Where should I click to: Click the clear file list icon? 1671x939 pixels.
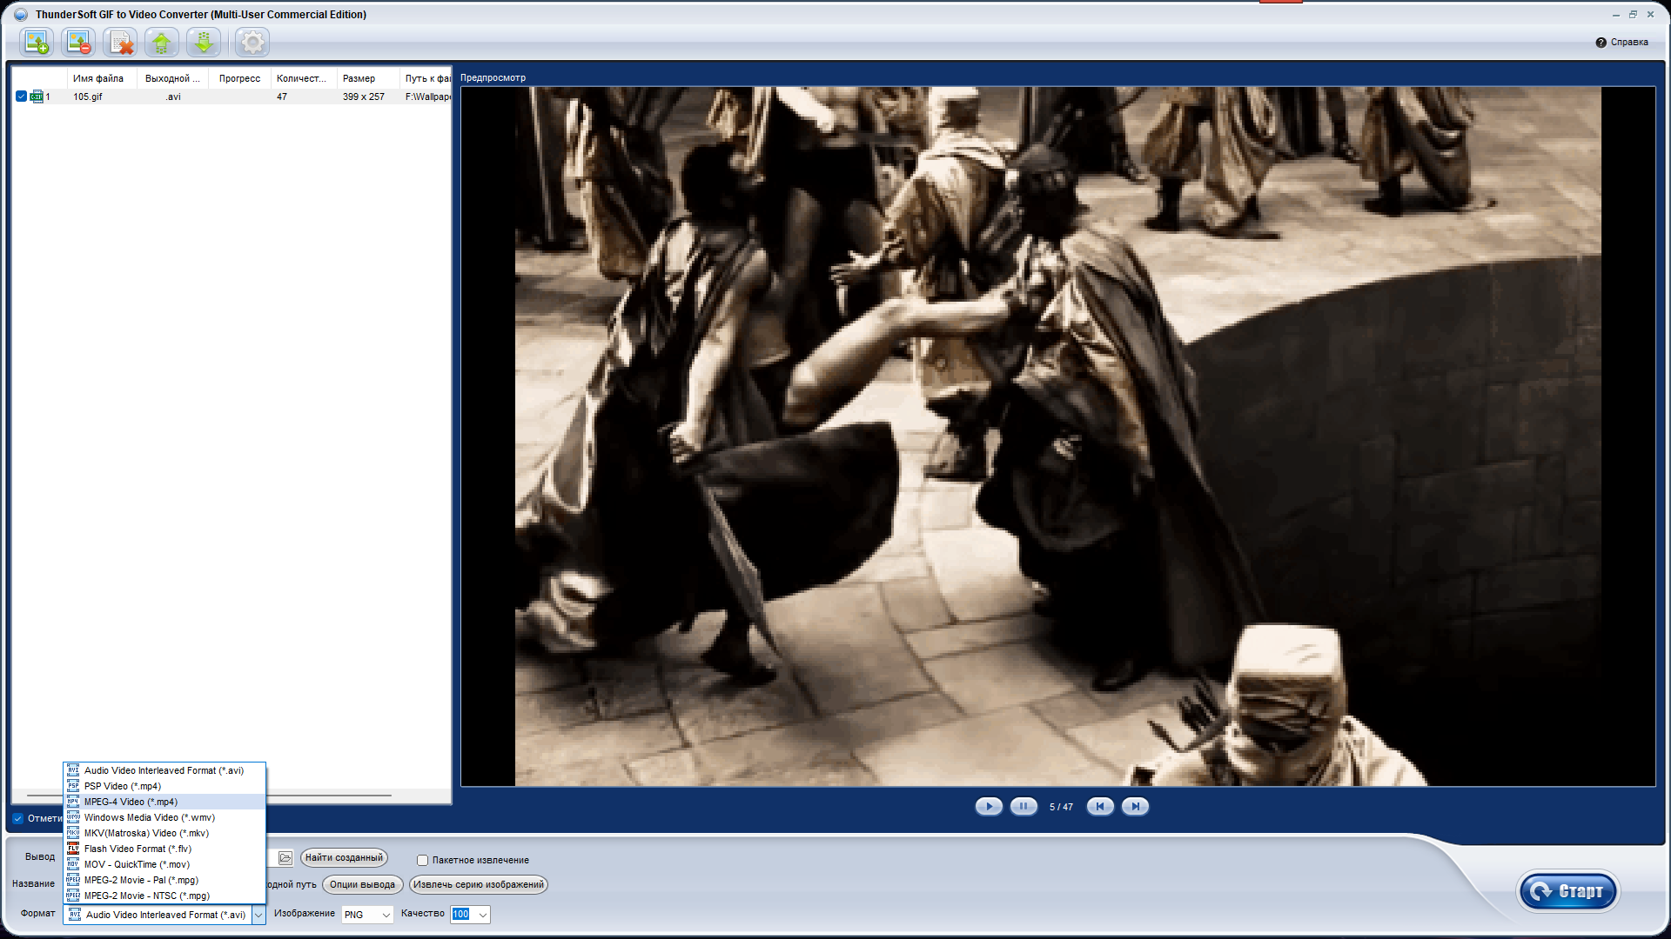coord(120,42)
